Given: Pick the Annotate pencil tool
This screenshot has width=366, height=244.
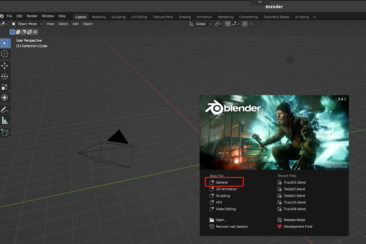Looking at the screenshot, I should [5, 110].
